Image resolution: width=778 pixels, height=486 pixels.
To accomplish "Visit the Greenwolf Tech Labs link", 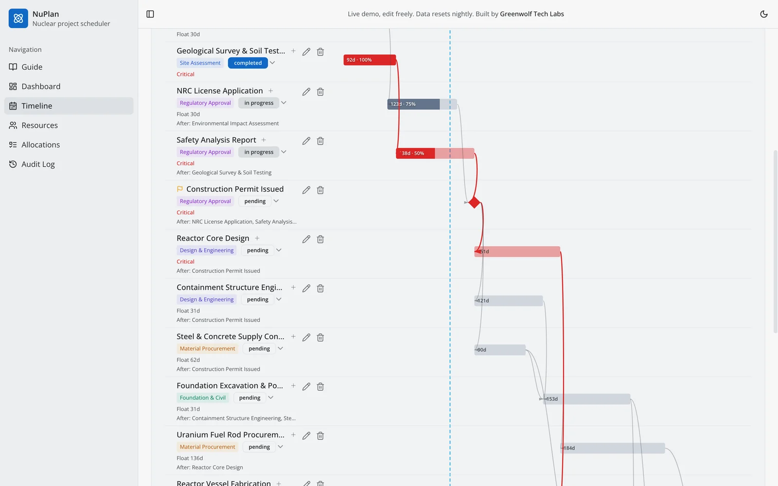I will pos(532,14).
